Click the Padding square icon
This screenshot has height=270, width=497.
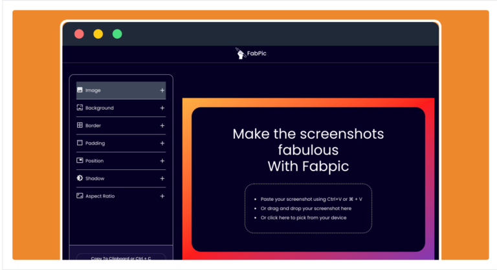tap(80, 143)
